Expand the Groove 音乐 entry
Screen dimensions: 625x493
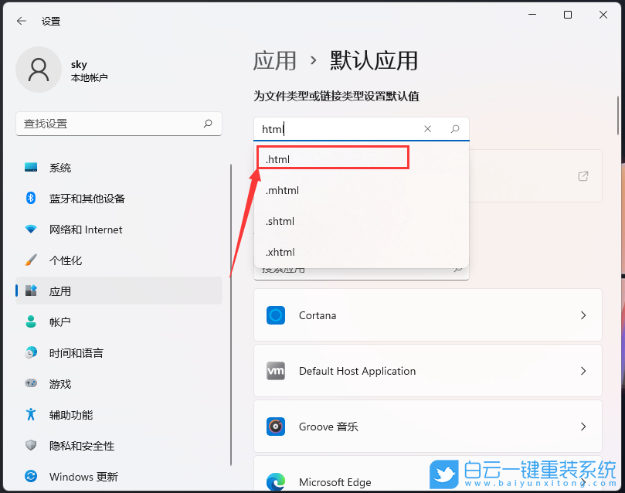point(427,426)
